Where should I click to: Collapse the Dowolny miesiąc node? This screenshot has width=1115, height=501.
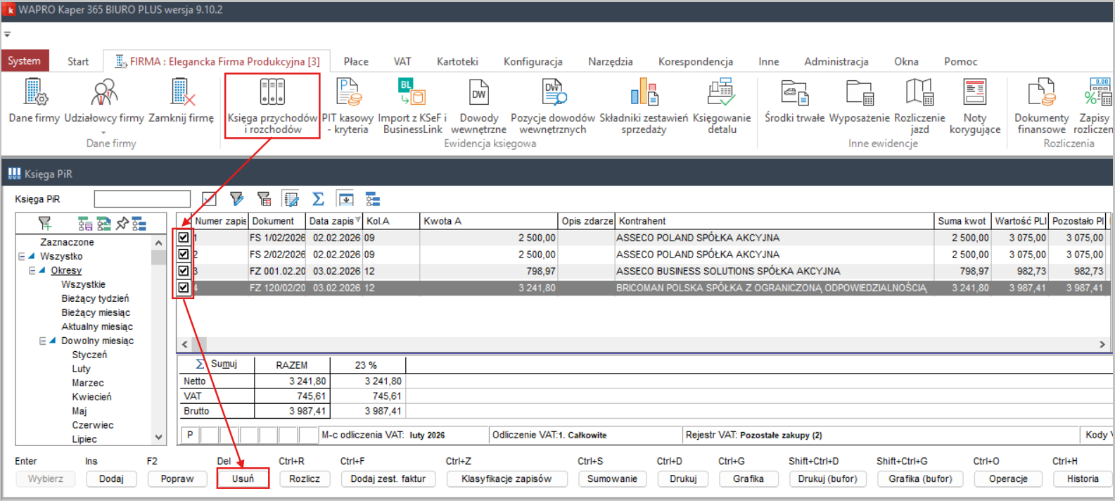[43, 341]
